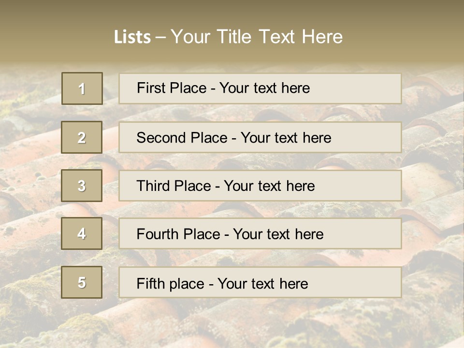The width and height of the screenshot is (464, 348).
Task: Click the word 'Second' in the list
Action: click(161, 138)
